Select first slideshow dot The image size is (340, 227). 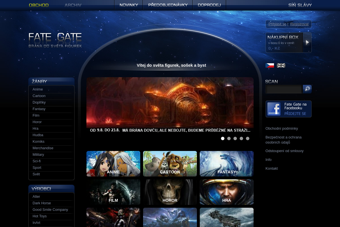click(223, 138)
